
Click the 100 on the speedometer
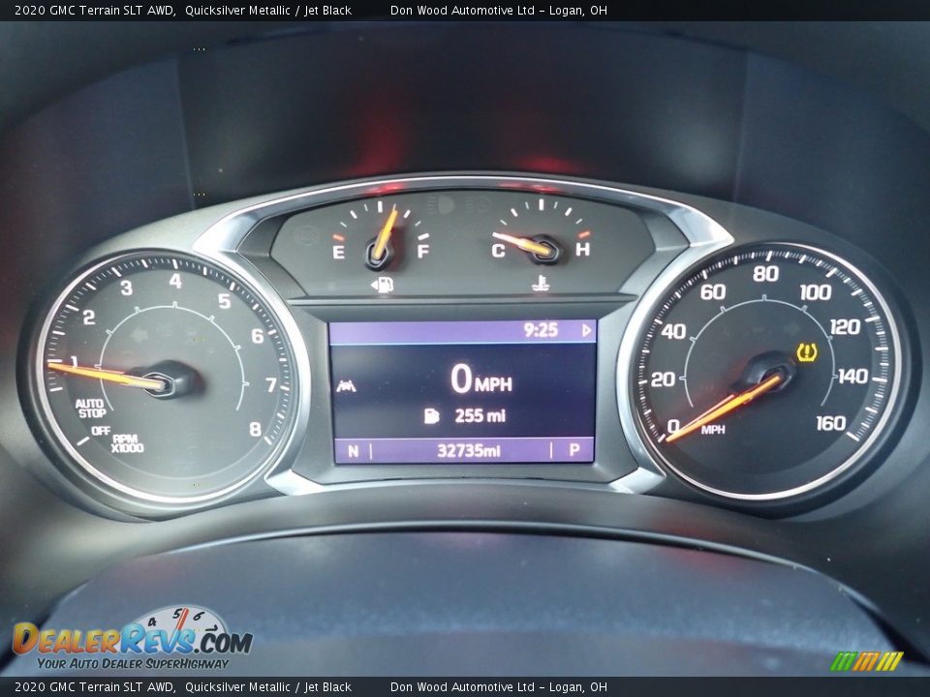click(x=816, y=291)
